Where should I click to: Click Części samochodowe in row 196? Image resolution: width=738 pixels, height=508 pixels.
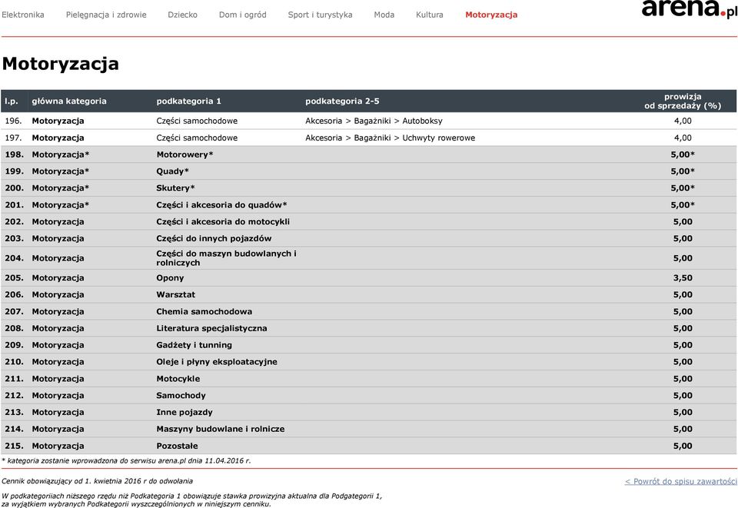[x=197, y=121]
